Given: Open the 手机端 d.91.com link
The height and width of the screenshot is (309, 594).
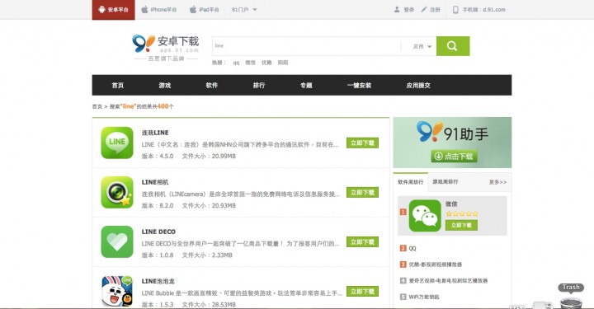Looking at the screenshot, I should tap(478, 9).
